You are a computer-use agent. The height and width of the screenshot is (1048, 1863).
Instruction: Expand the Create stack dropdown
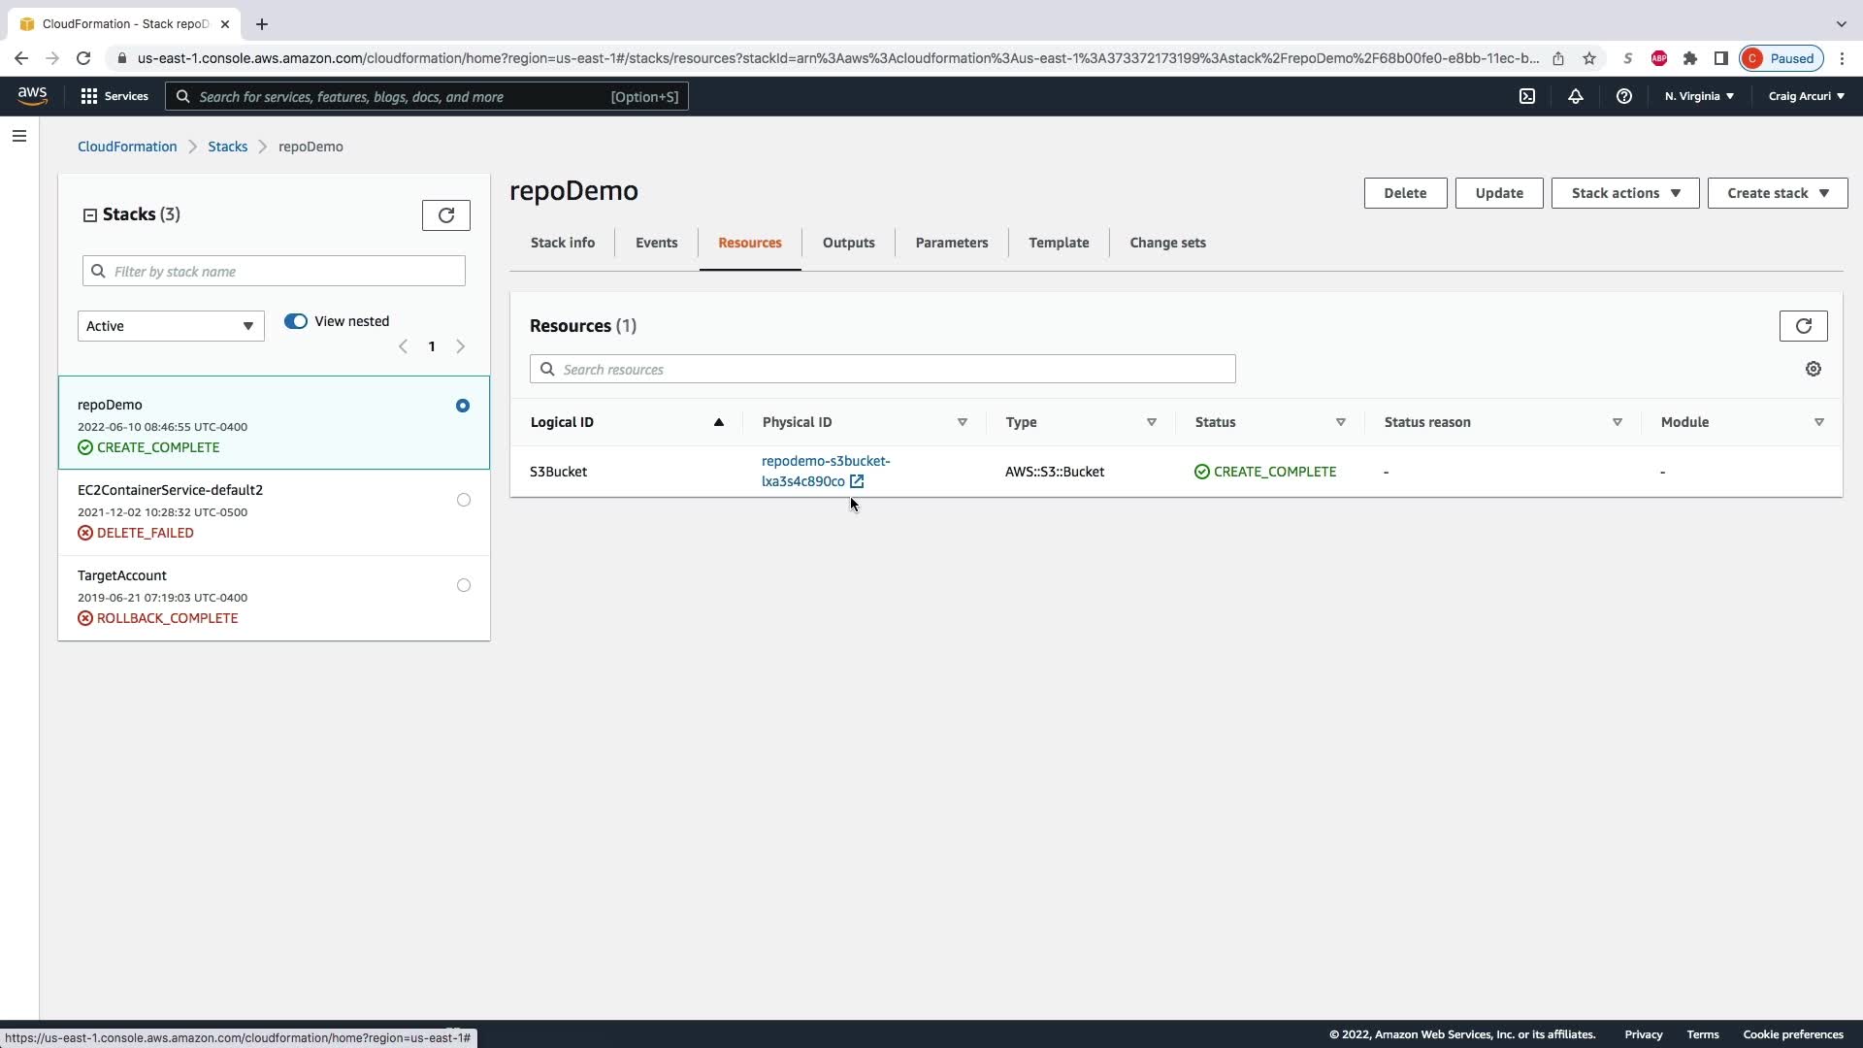point(1777,193)
